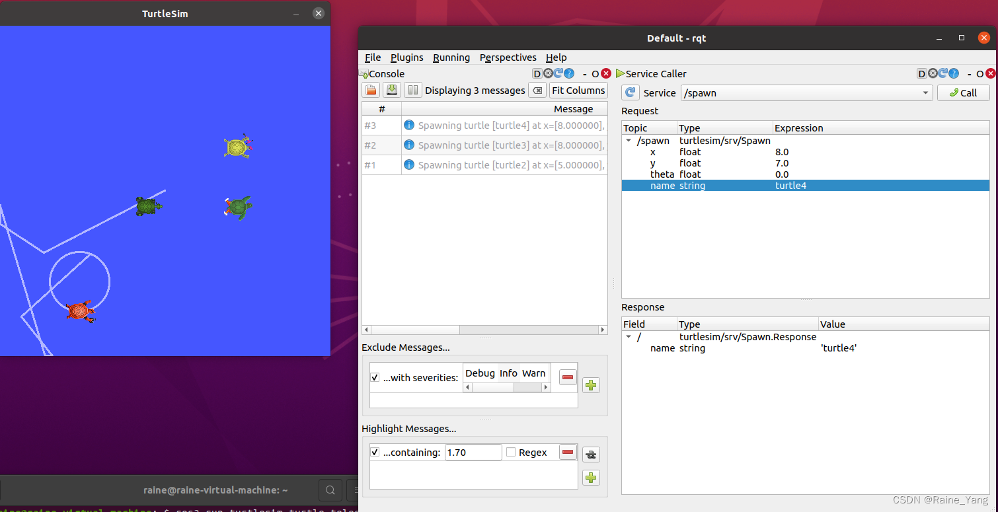This screenshot has height=512, width=998.
Task: Collapse the /spawn request tree node
Action: click(628, 141)
